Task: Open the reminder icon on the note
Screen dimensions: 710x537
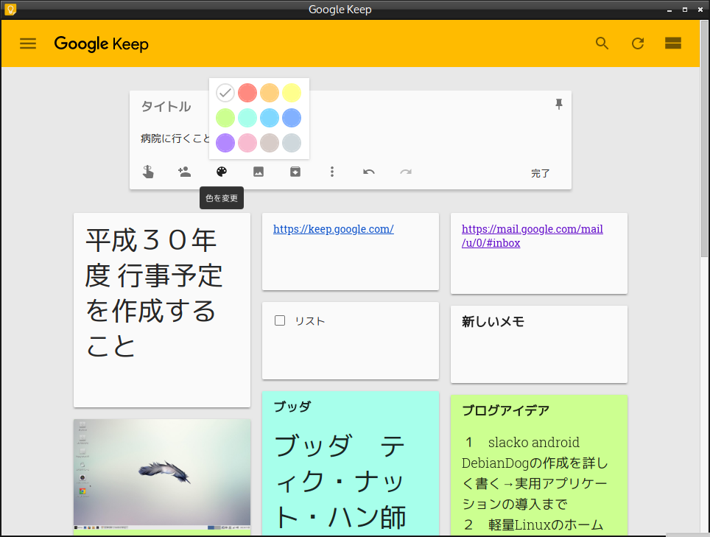Action: 148,172
